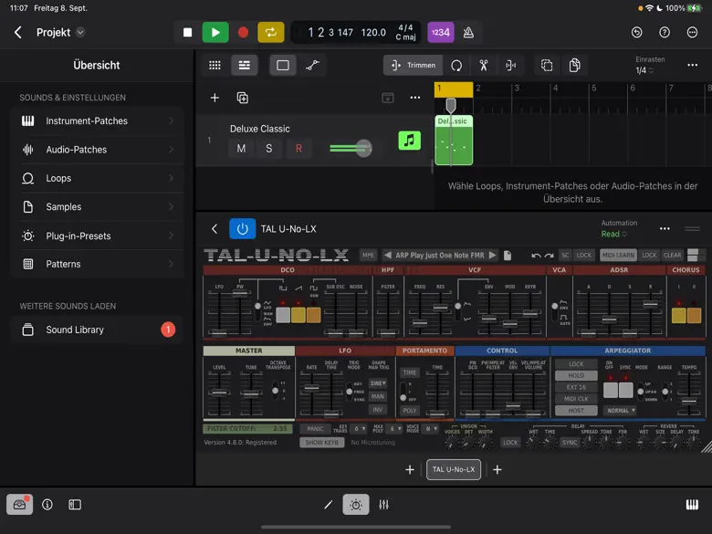Show the keyboard icon in the bottom-right corner
The image size is (712, 534).
692,505
